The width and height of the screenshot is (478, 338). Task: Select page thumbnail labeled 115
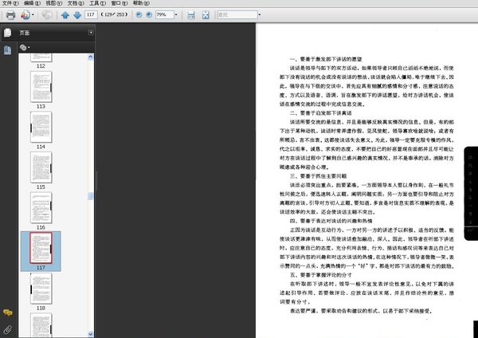(x=41, y=167)
